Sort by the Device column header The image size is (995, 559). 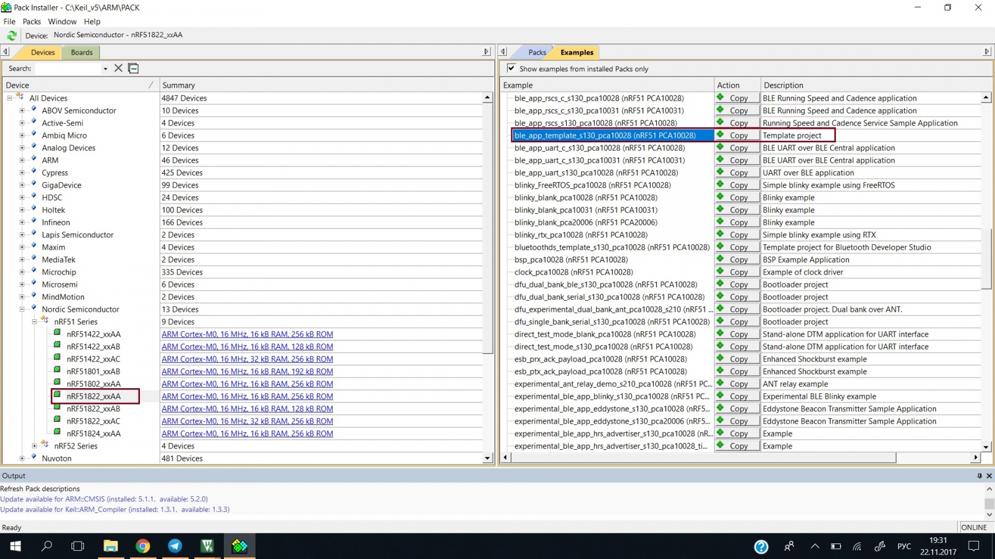[80, 85]
